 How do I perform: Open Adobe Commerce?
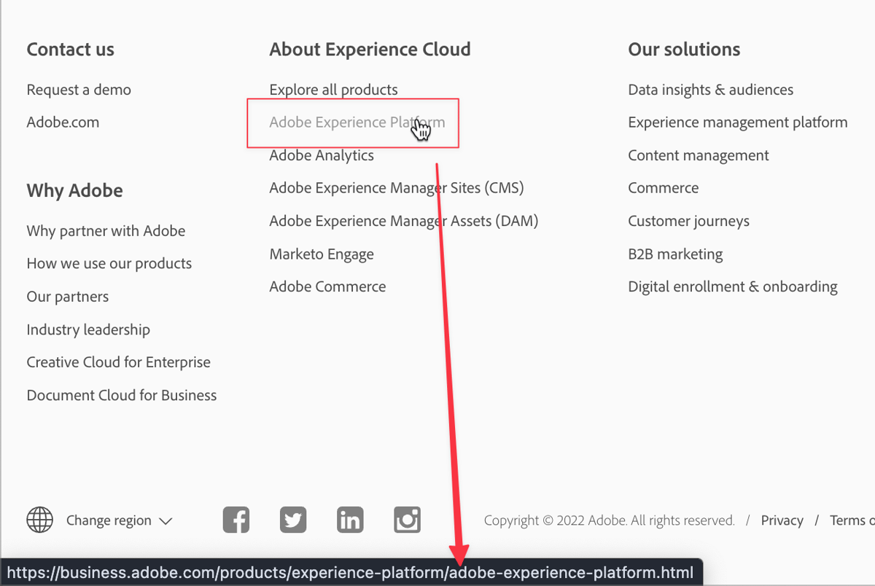pyautogui.click(x=327, y=286)
